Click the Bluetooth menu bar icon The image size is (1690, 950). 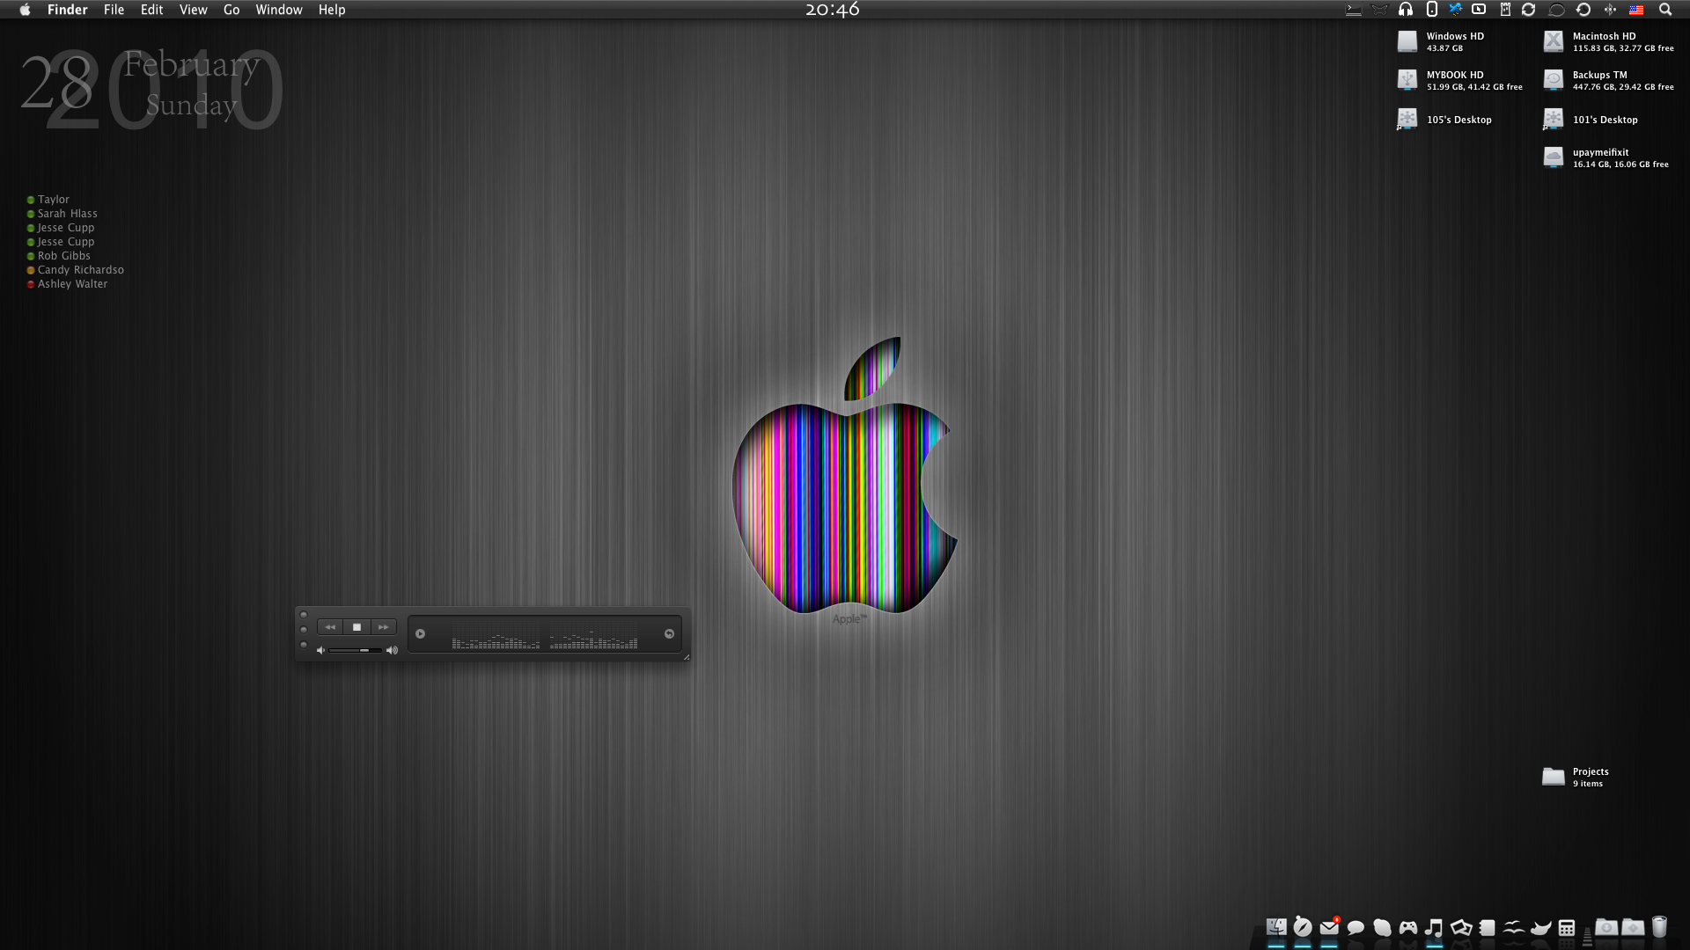1610,10
